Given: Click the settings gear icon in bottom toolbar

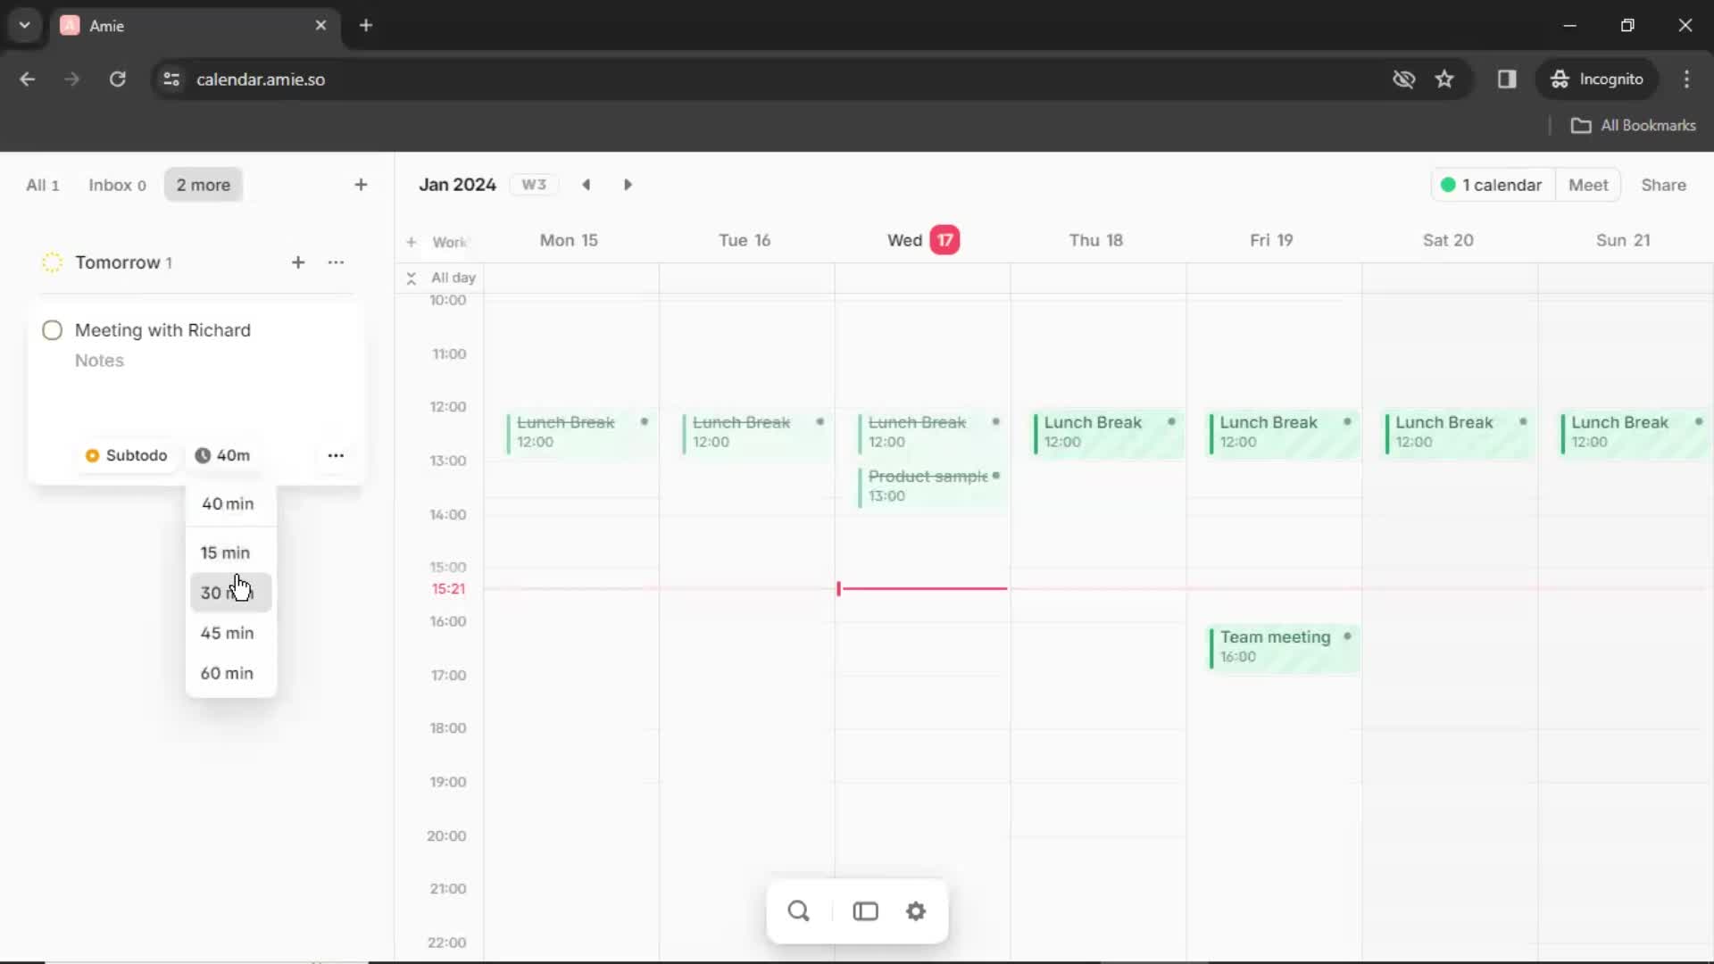Looking at the screenshot, I should pos(916,911).
